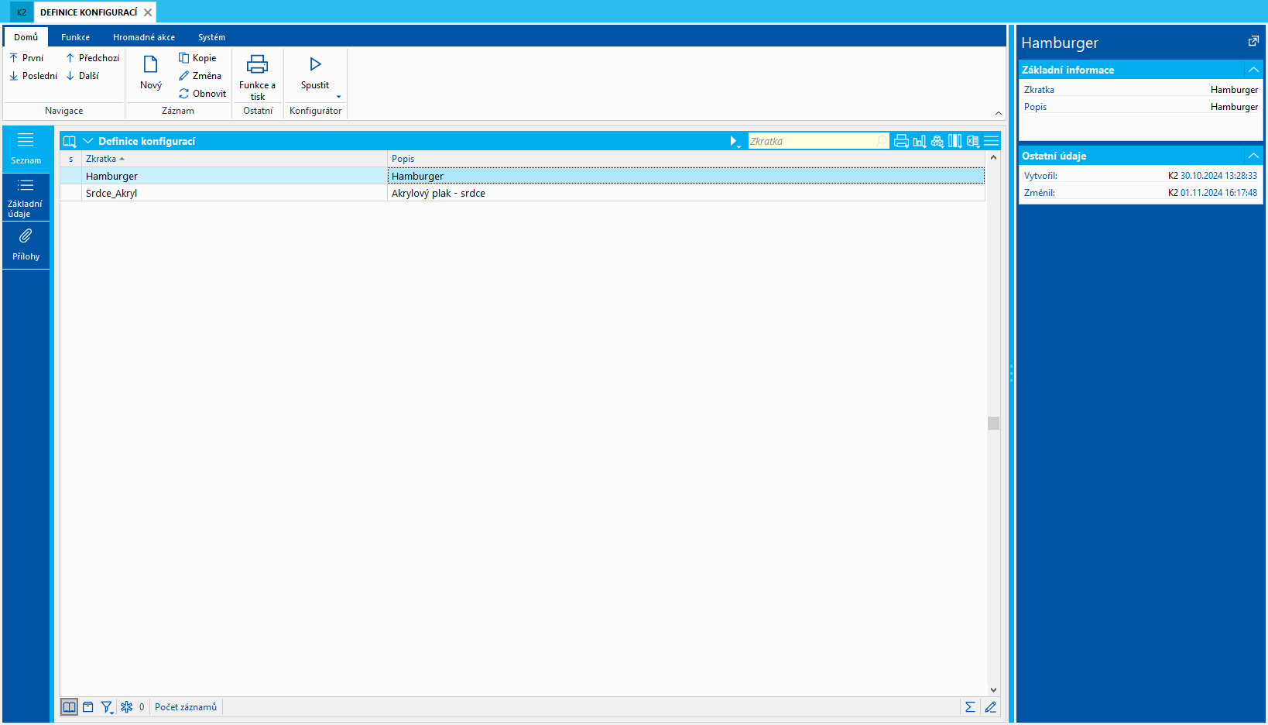Screen dimensions: 1268x725
Task: Open the cubes icon in list toolbar
Action: click(x=937, y=141)
